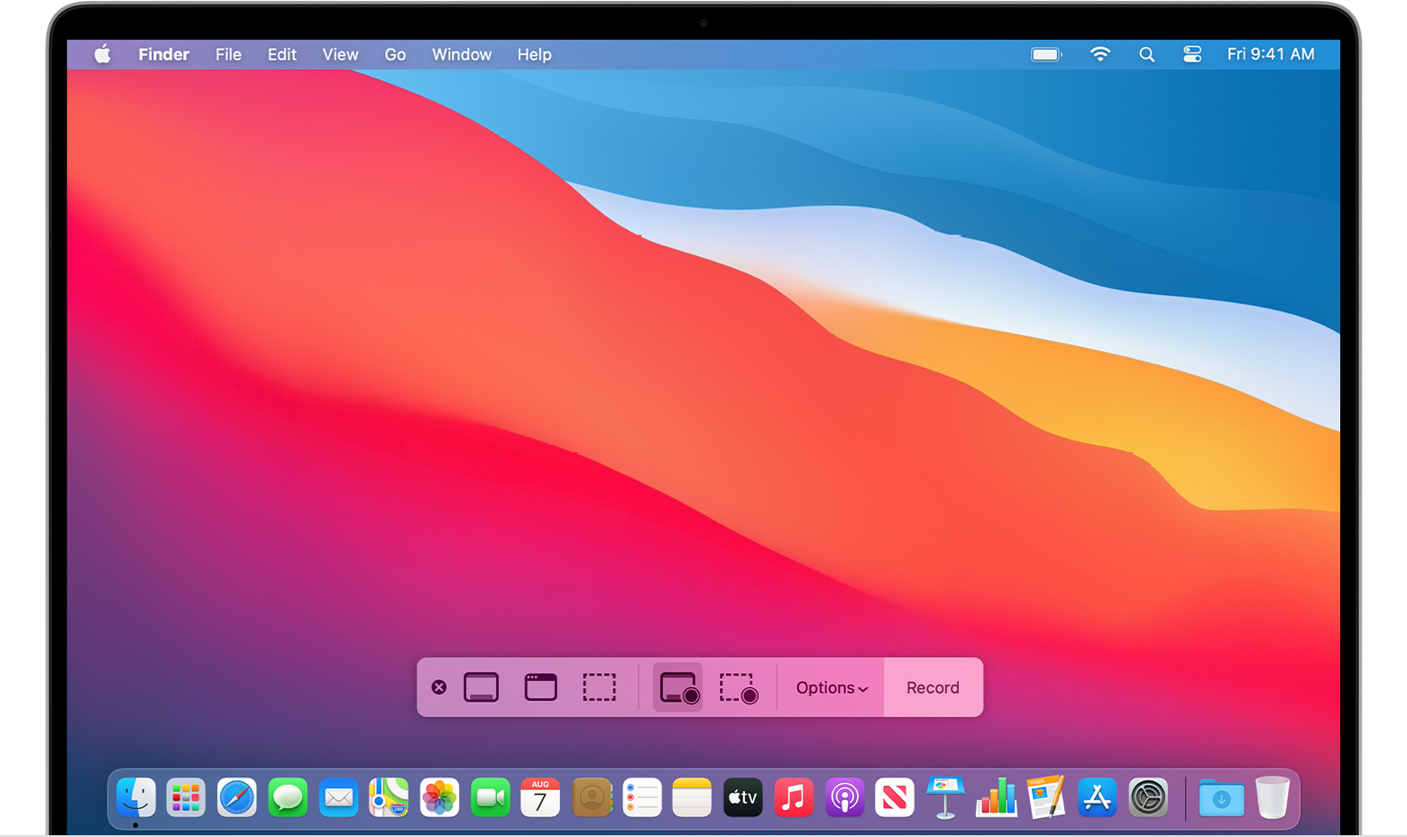Choose the Capture Selected Portion tool

[600, 686]
